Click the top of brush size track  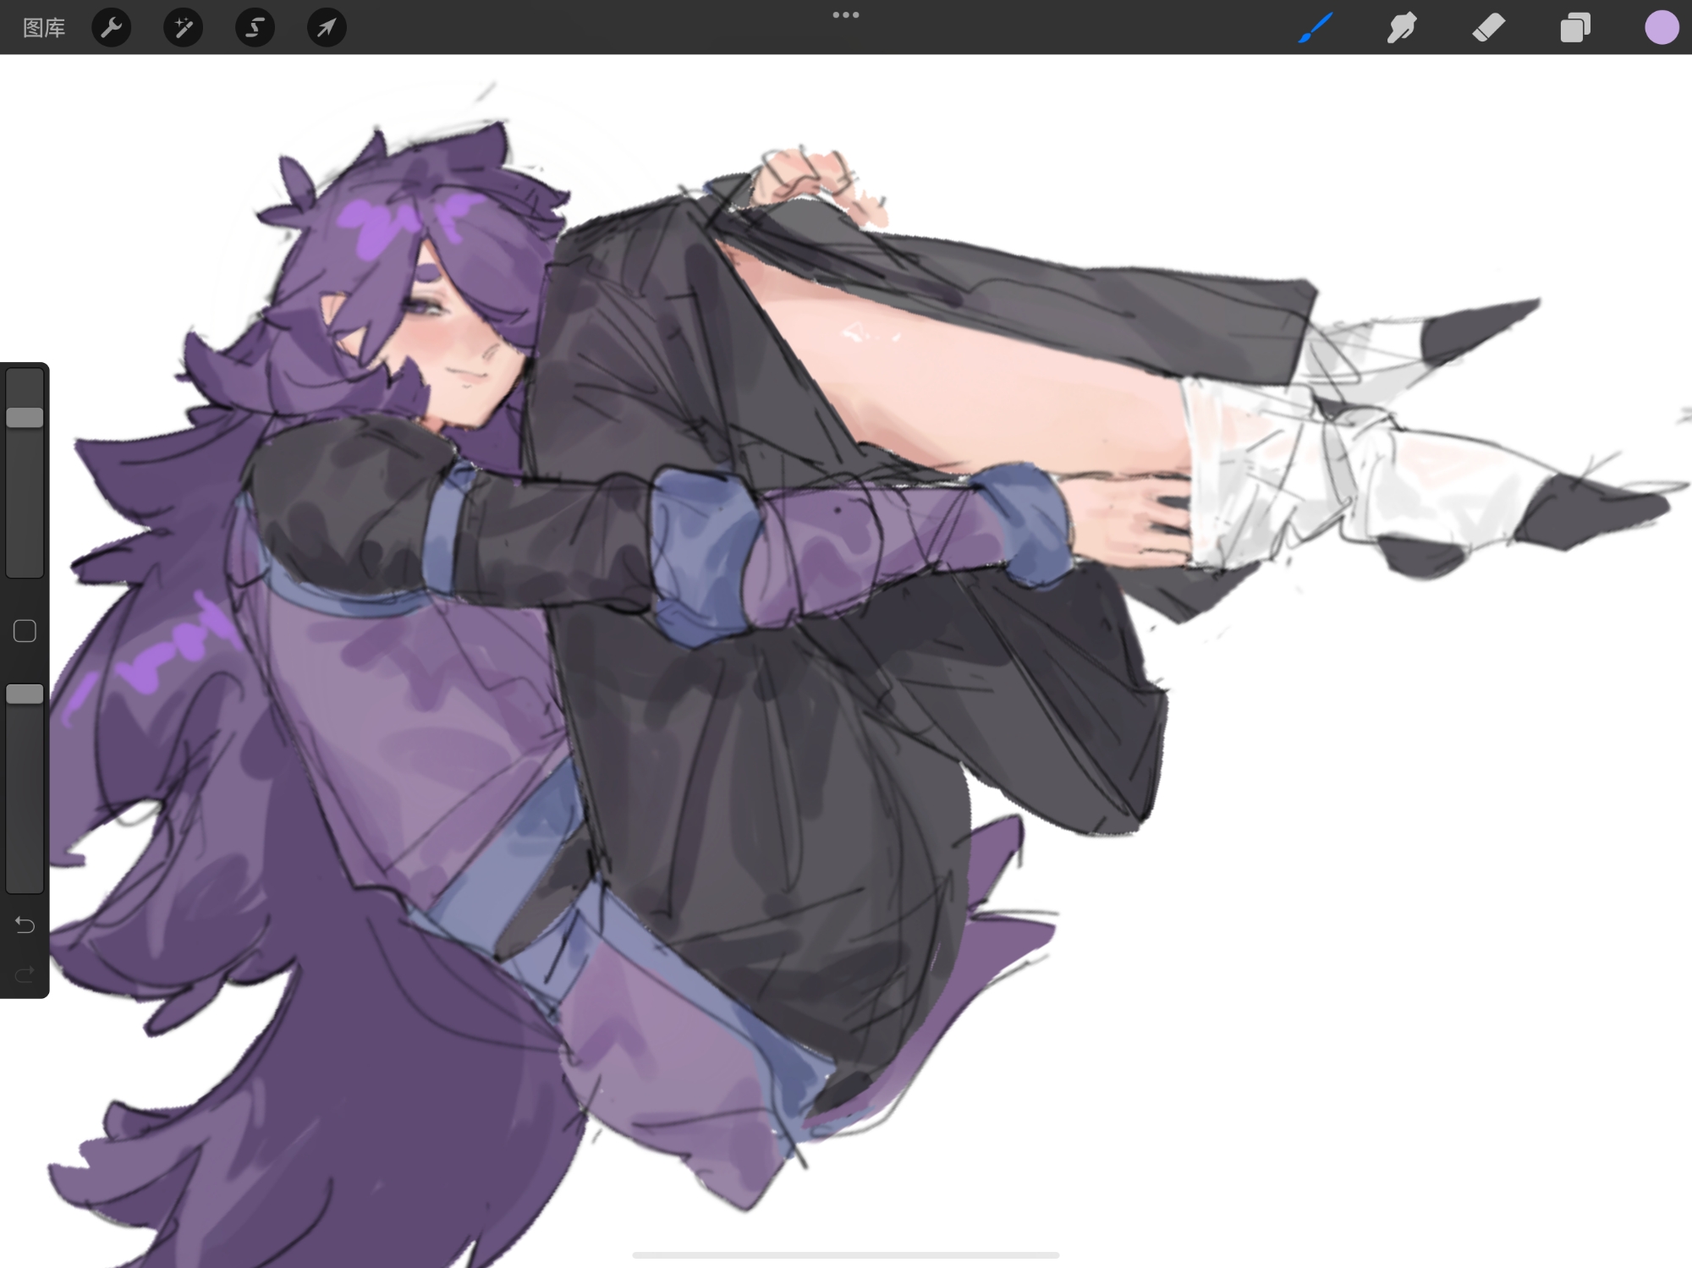[25, 379]
